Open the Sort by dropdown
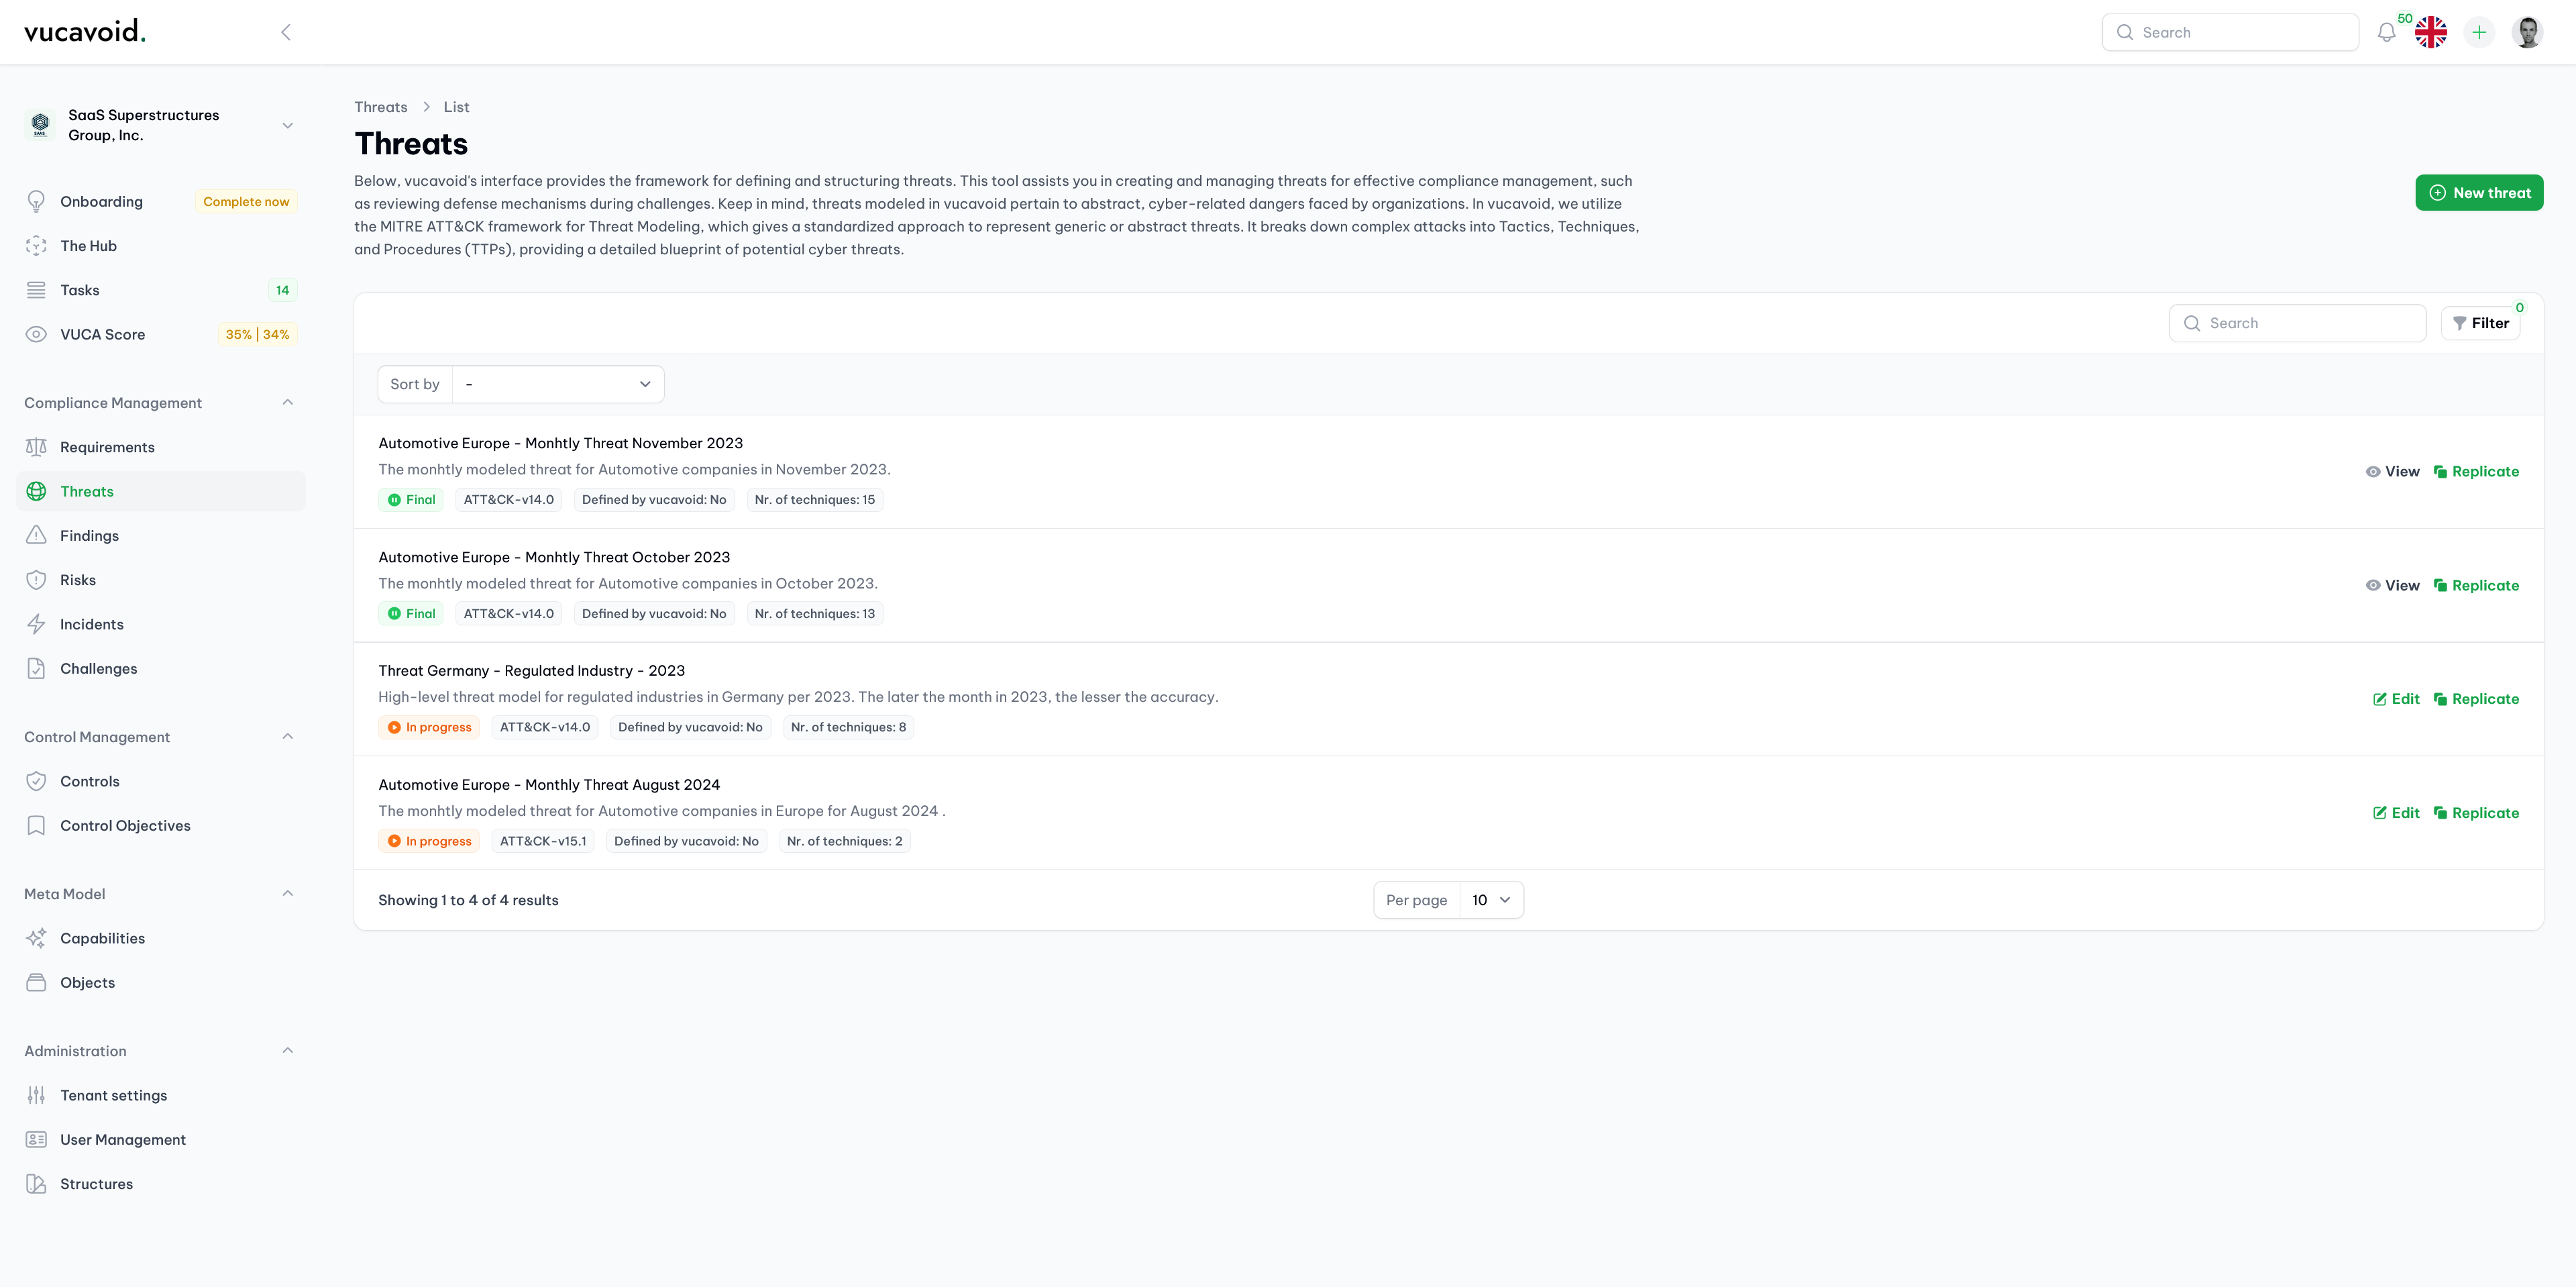 point(557,383)
